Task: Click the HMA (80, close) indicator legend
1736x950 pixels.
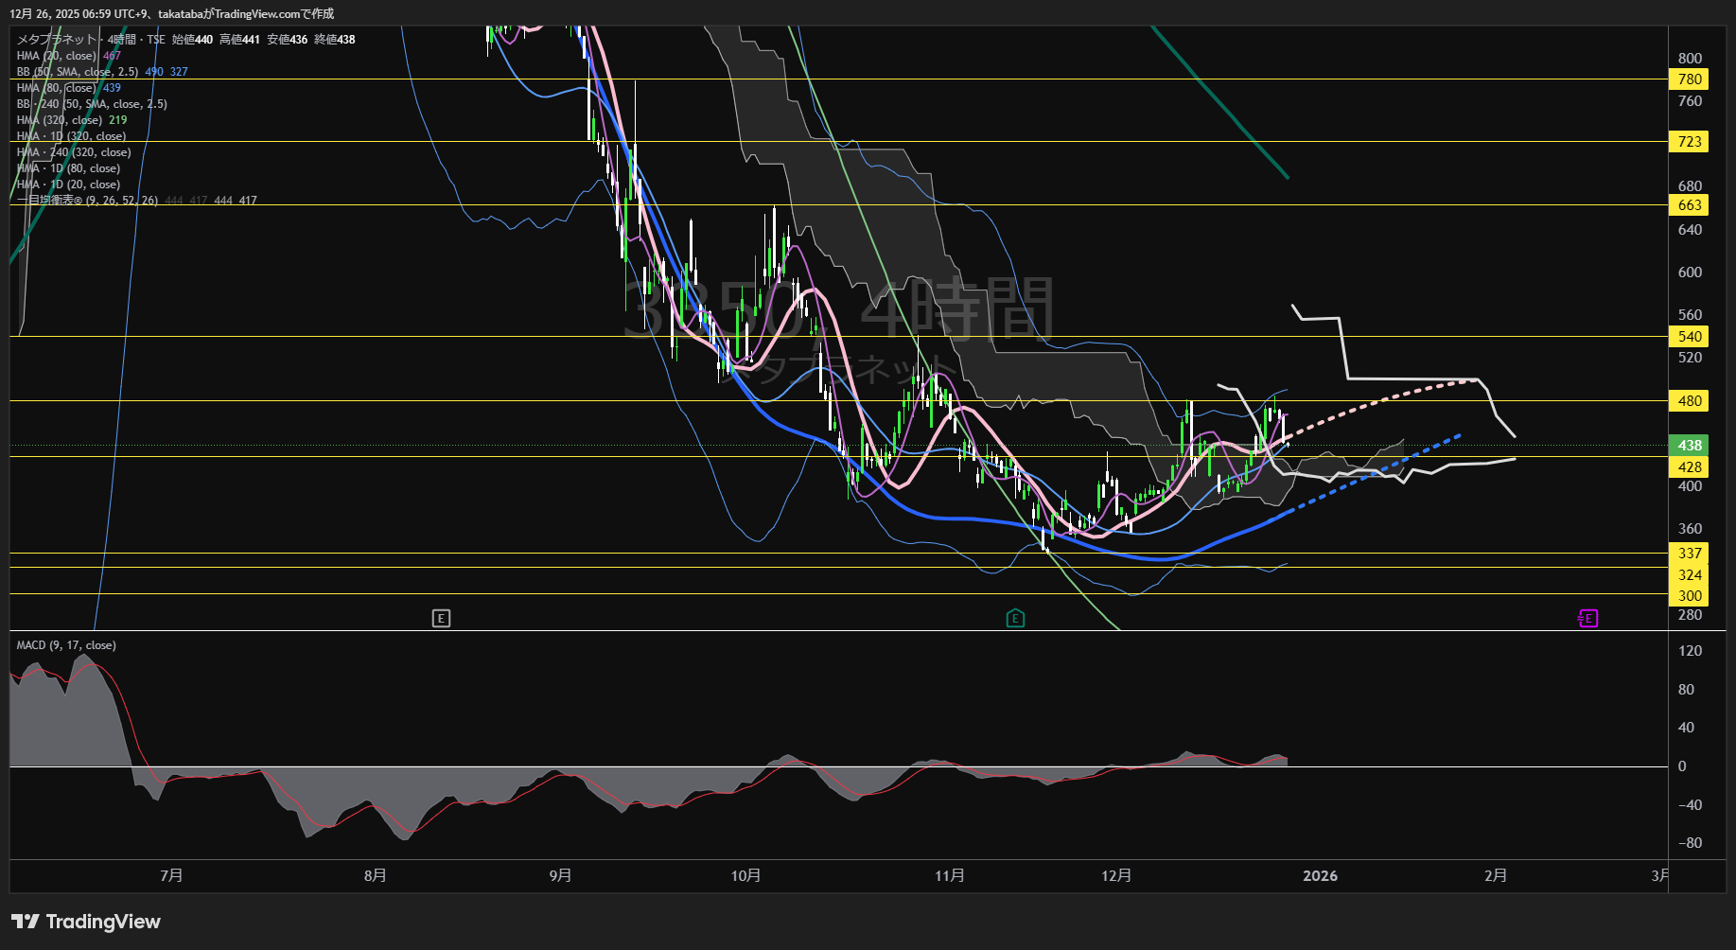Action: click(57, 88)
